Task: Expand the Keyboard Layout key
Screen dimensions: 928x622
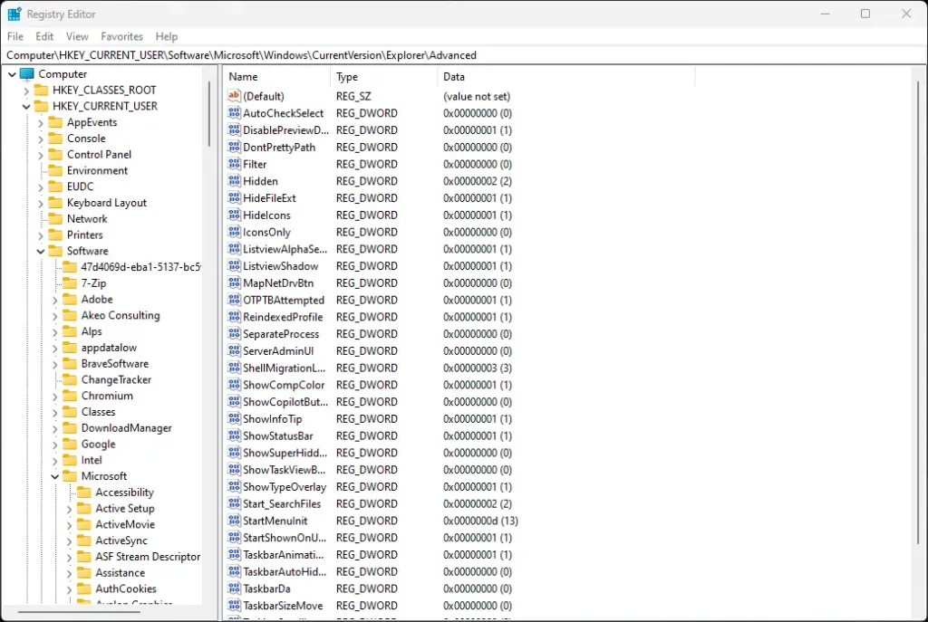Action: (x=40, y=204)
